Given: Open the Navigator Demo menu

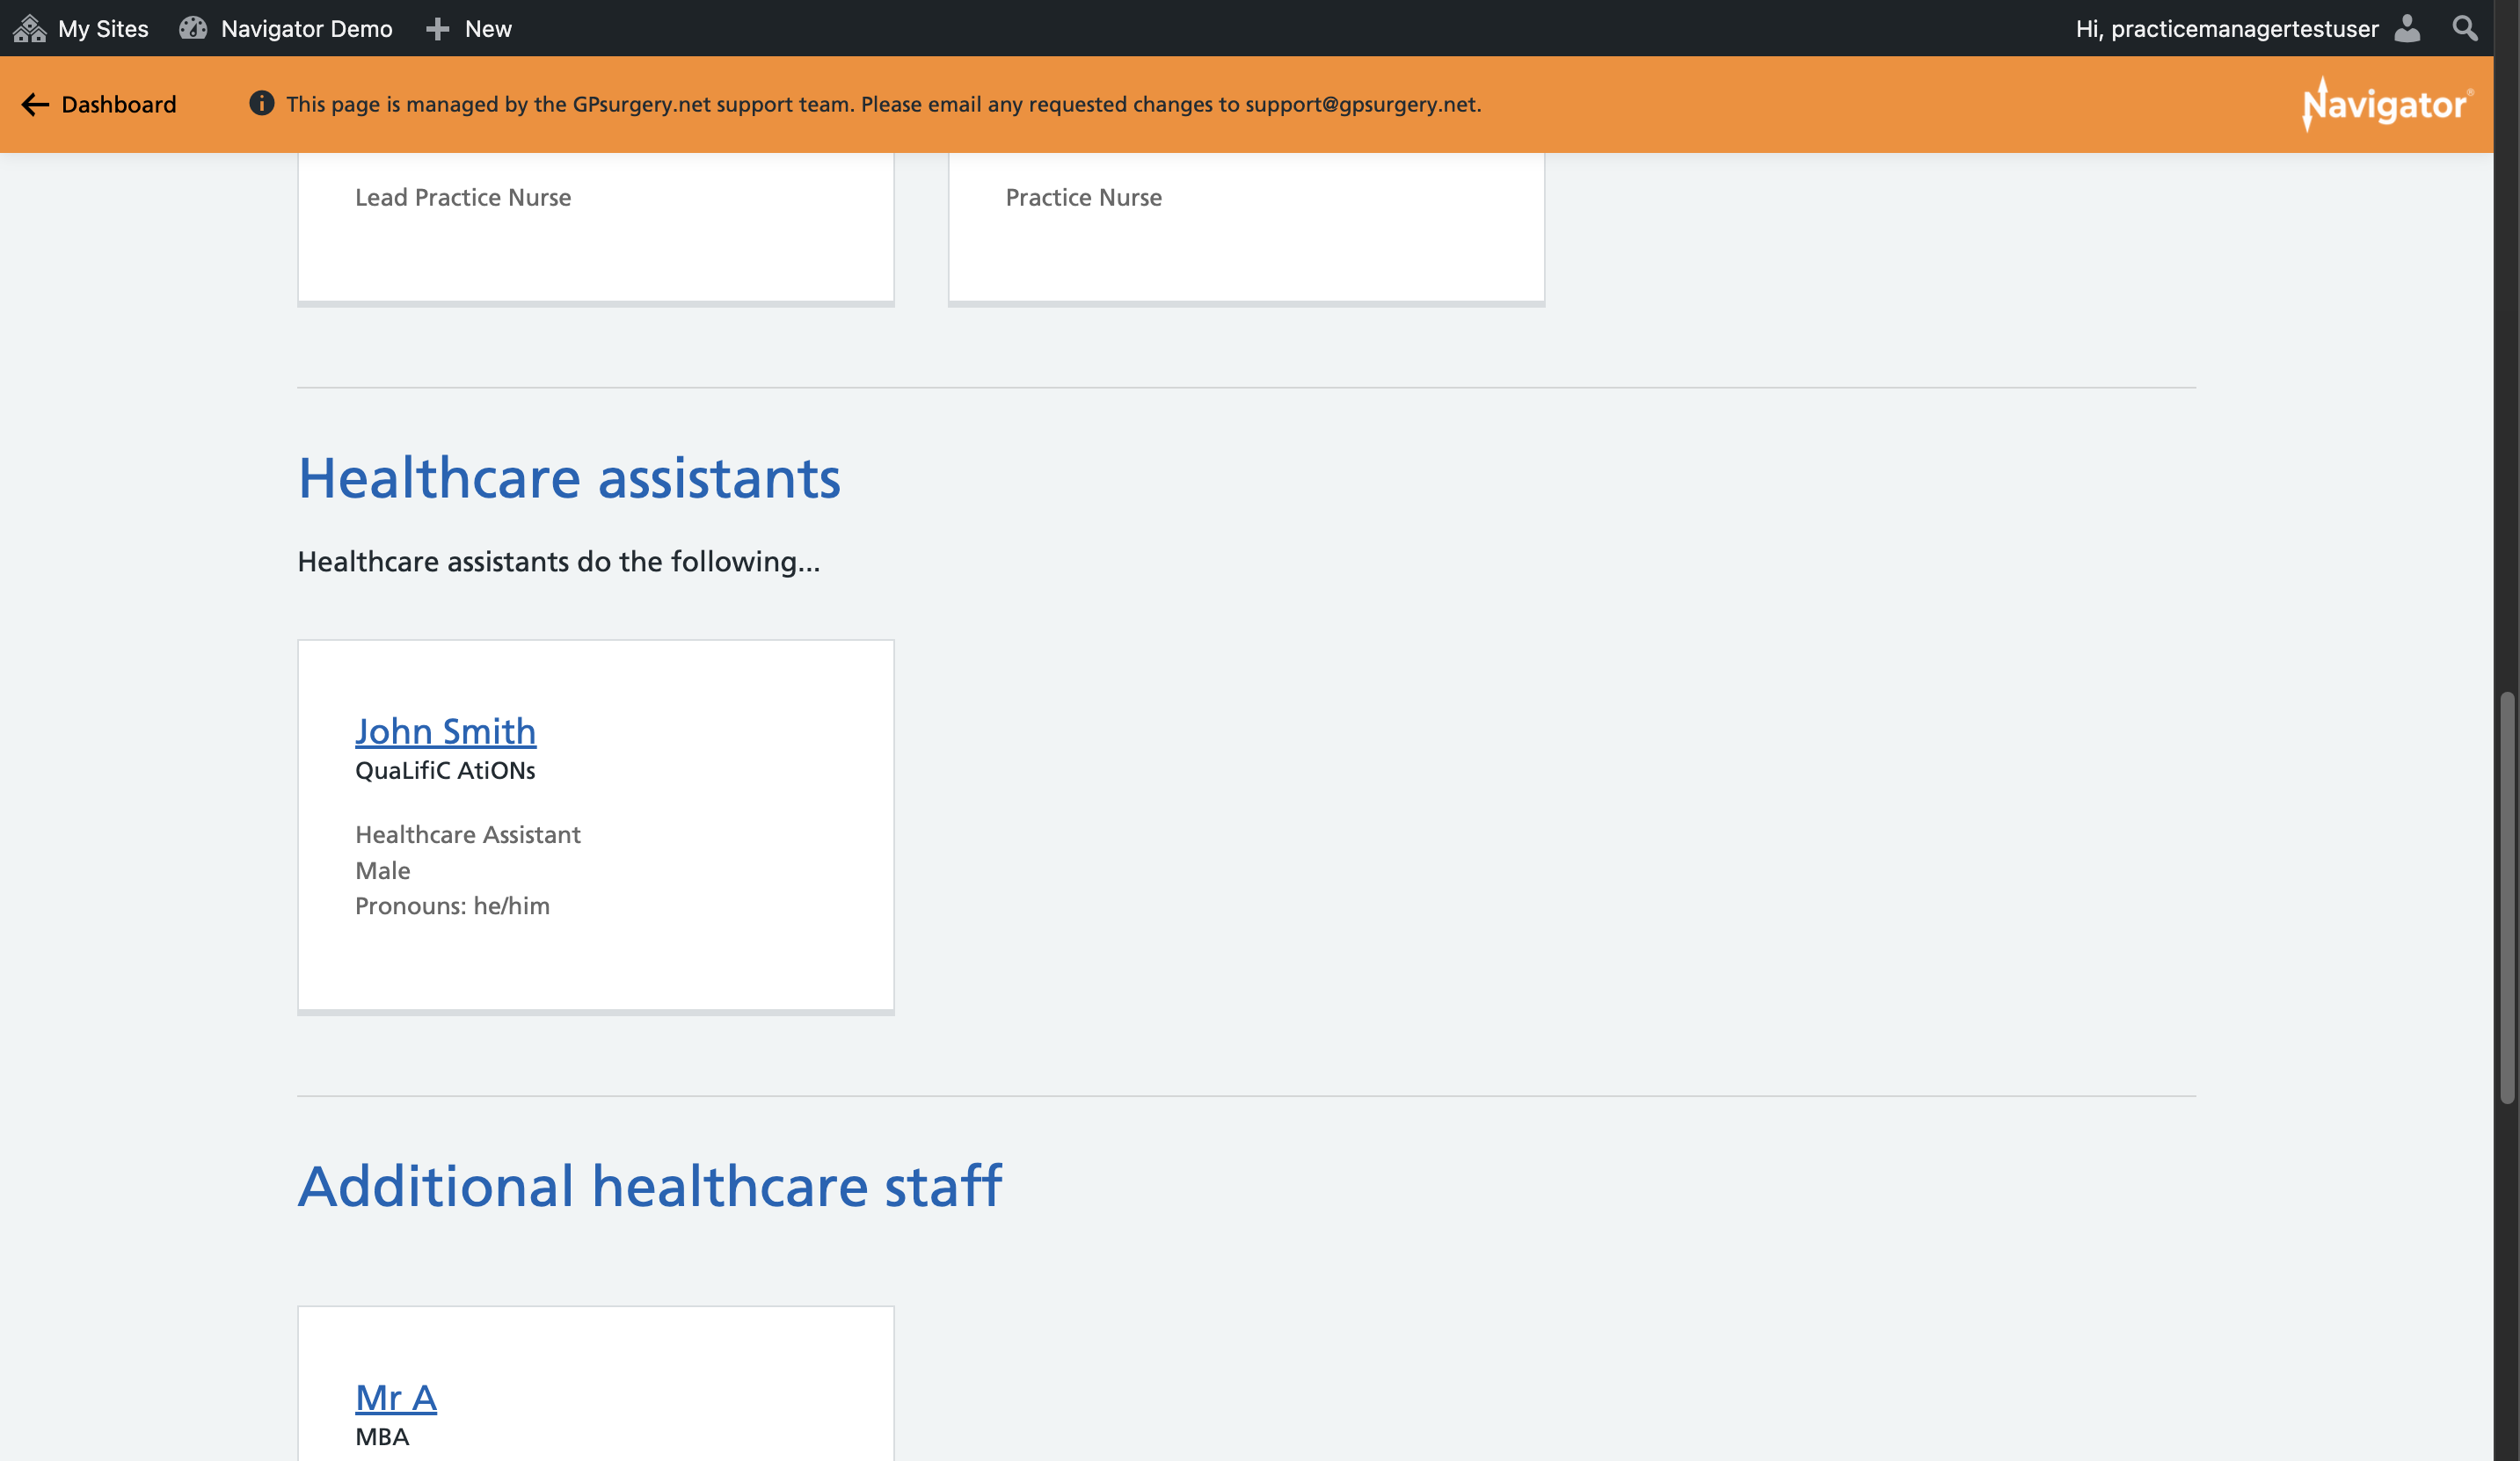Looking at the screenshot, I should [x=286, y=28].
